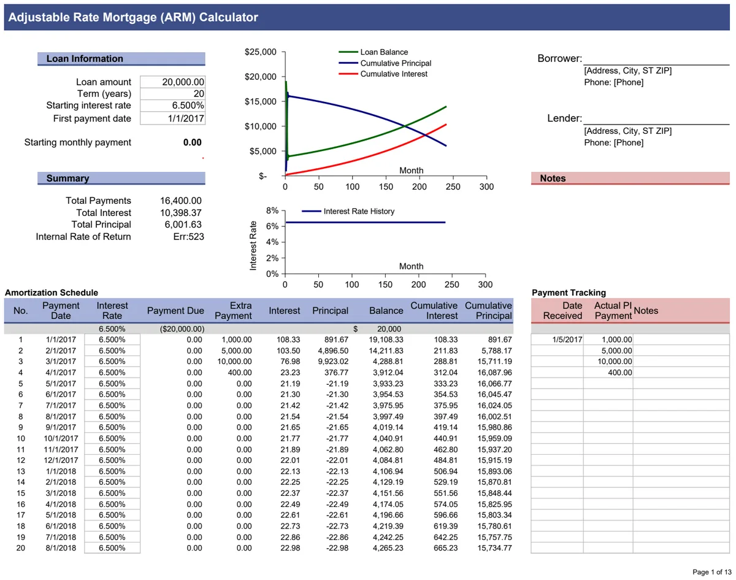This screenshot has width=736, height=580.
Task: Select the Borrower [Address, City, ST ZIP] placeholder
Action: [x=628, y=71]
